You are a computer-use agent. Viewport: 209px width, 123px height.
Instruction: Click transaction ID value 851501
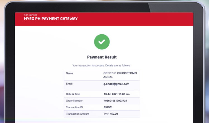108,107
